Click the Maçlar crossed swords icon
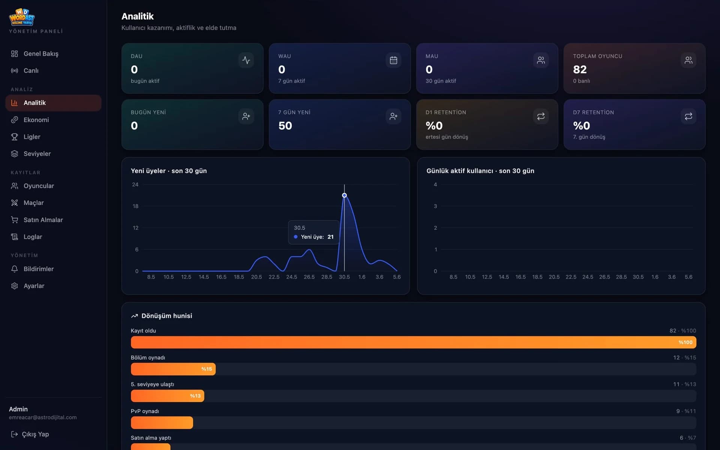 [14, 202]
